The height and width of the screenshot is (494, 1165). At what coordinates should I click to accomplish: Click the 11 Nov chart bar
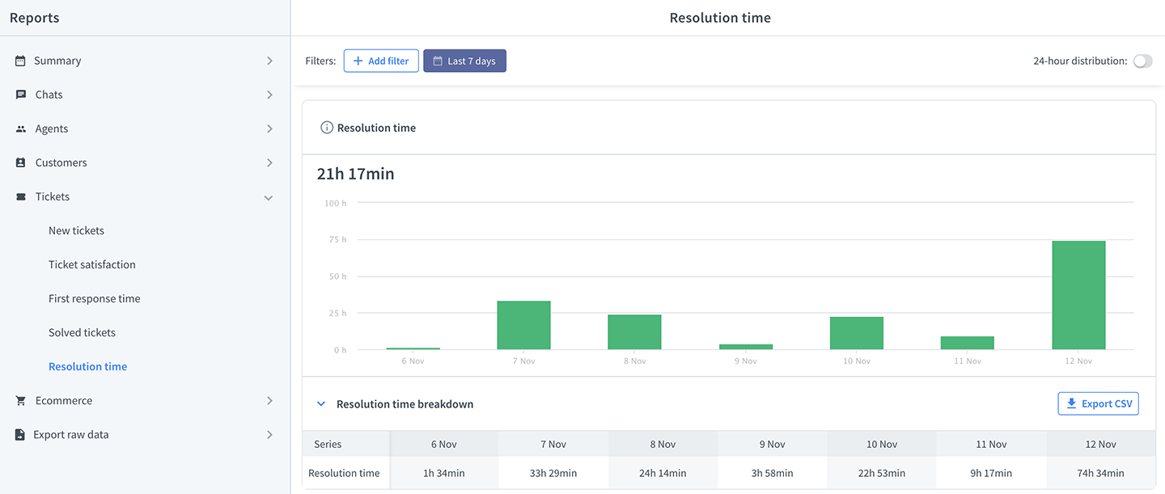(967, 343)
